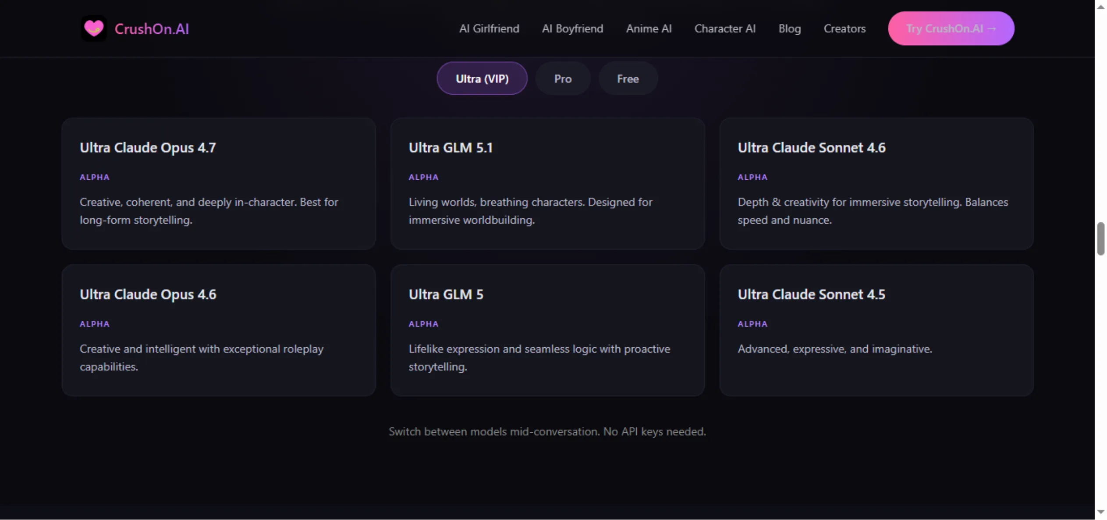
Task: Click the scrollbar down arrow
Action: tap(1100, 512)
